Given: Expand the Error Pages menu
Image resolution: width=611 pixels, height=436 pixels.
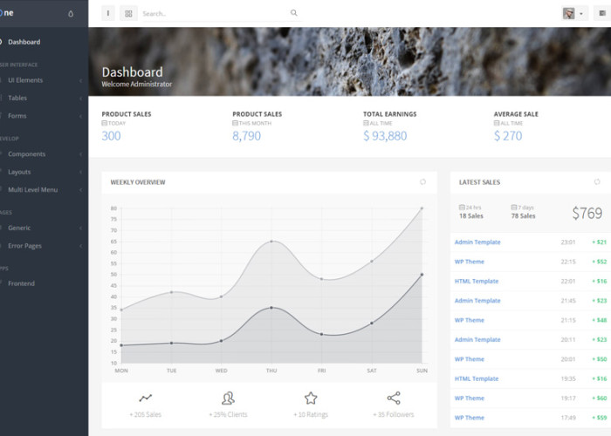Looking at the screenshot, I should point(42,246).
